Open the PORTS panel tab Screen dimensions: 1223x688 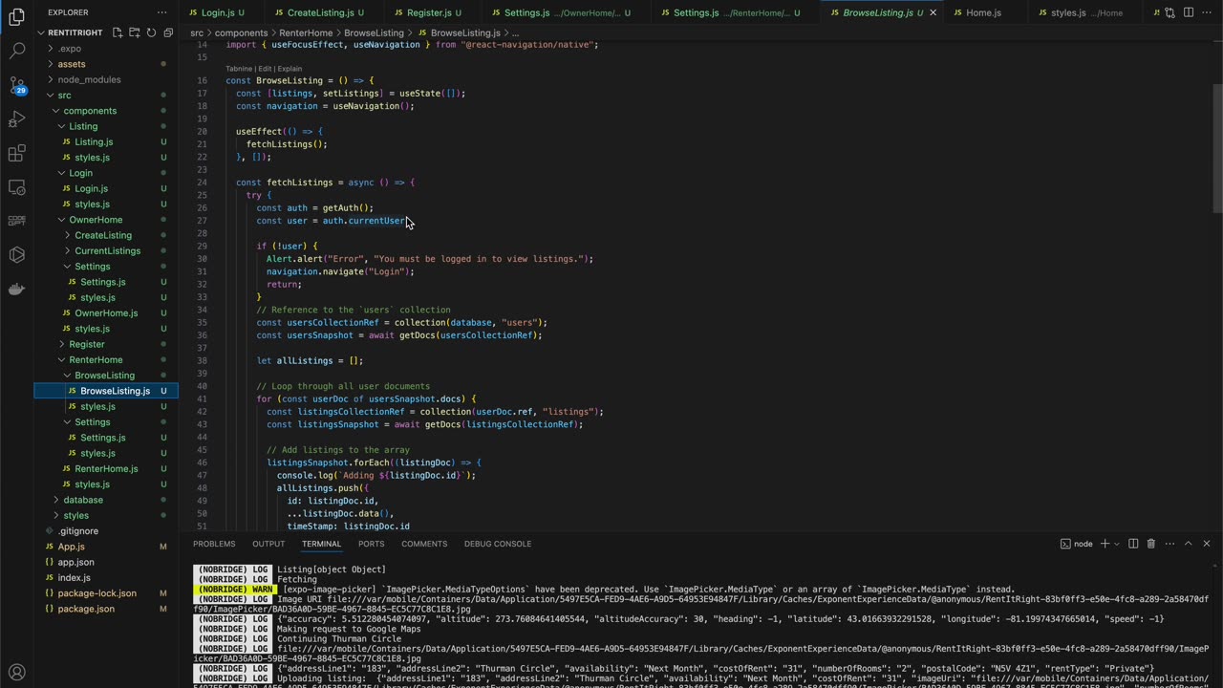tap(371, 544)
